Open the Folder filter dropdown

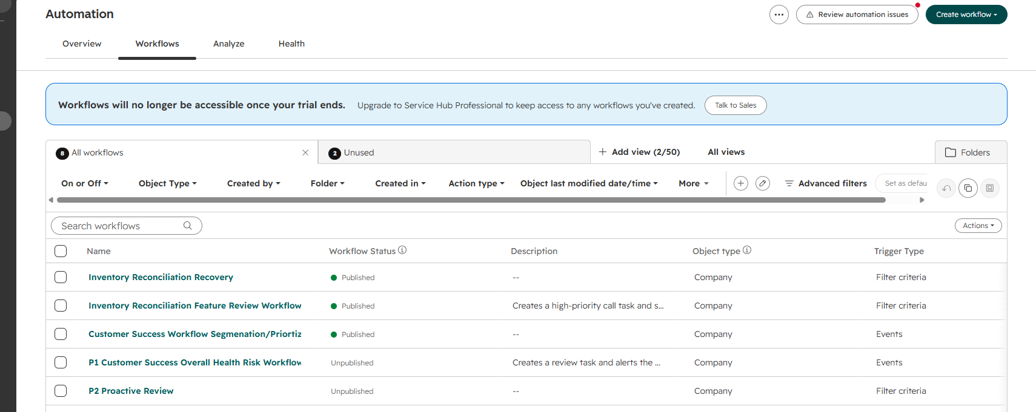tap(328, 183)
